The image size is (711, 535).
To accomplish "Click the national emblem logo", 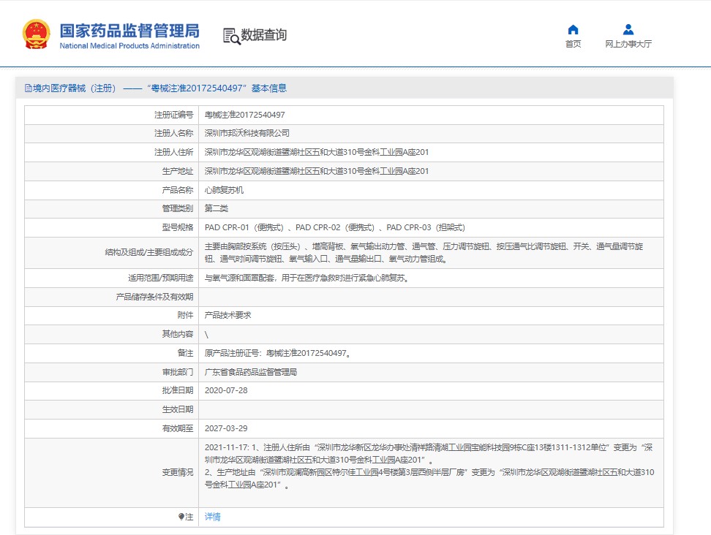I will [36, 34].
